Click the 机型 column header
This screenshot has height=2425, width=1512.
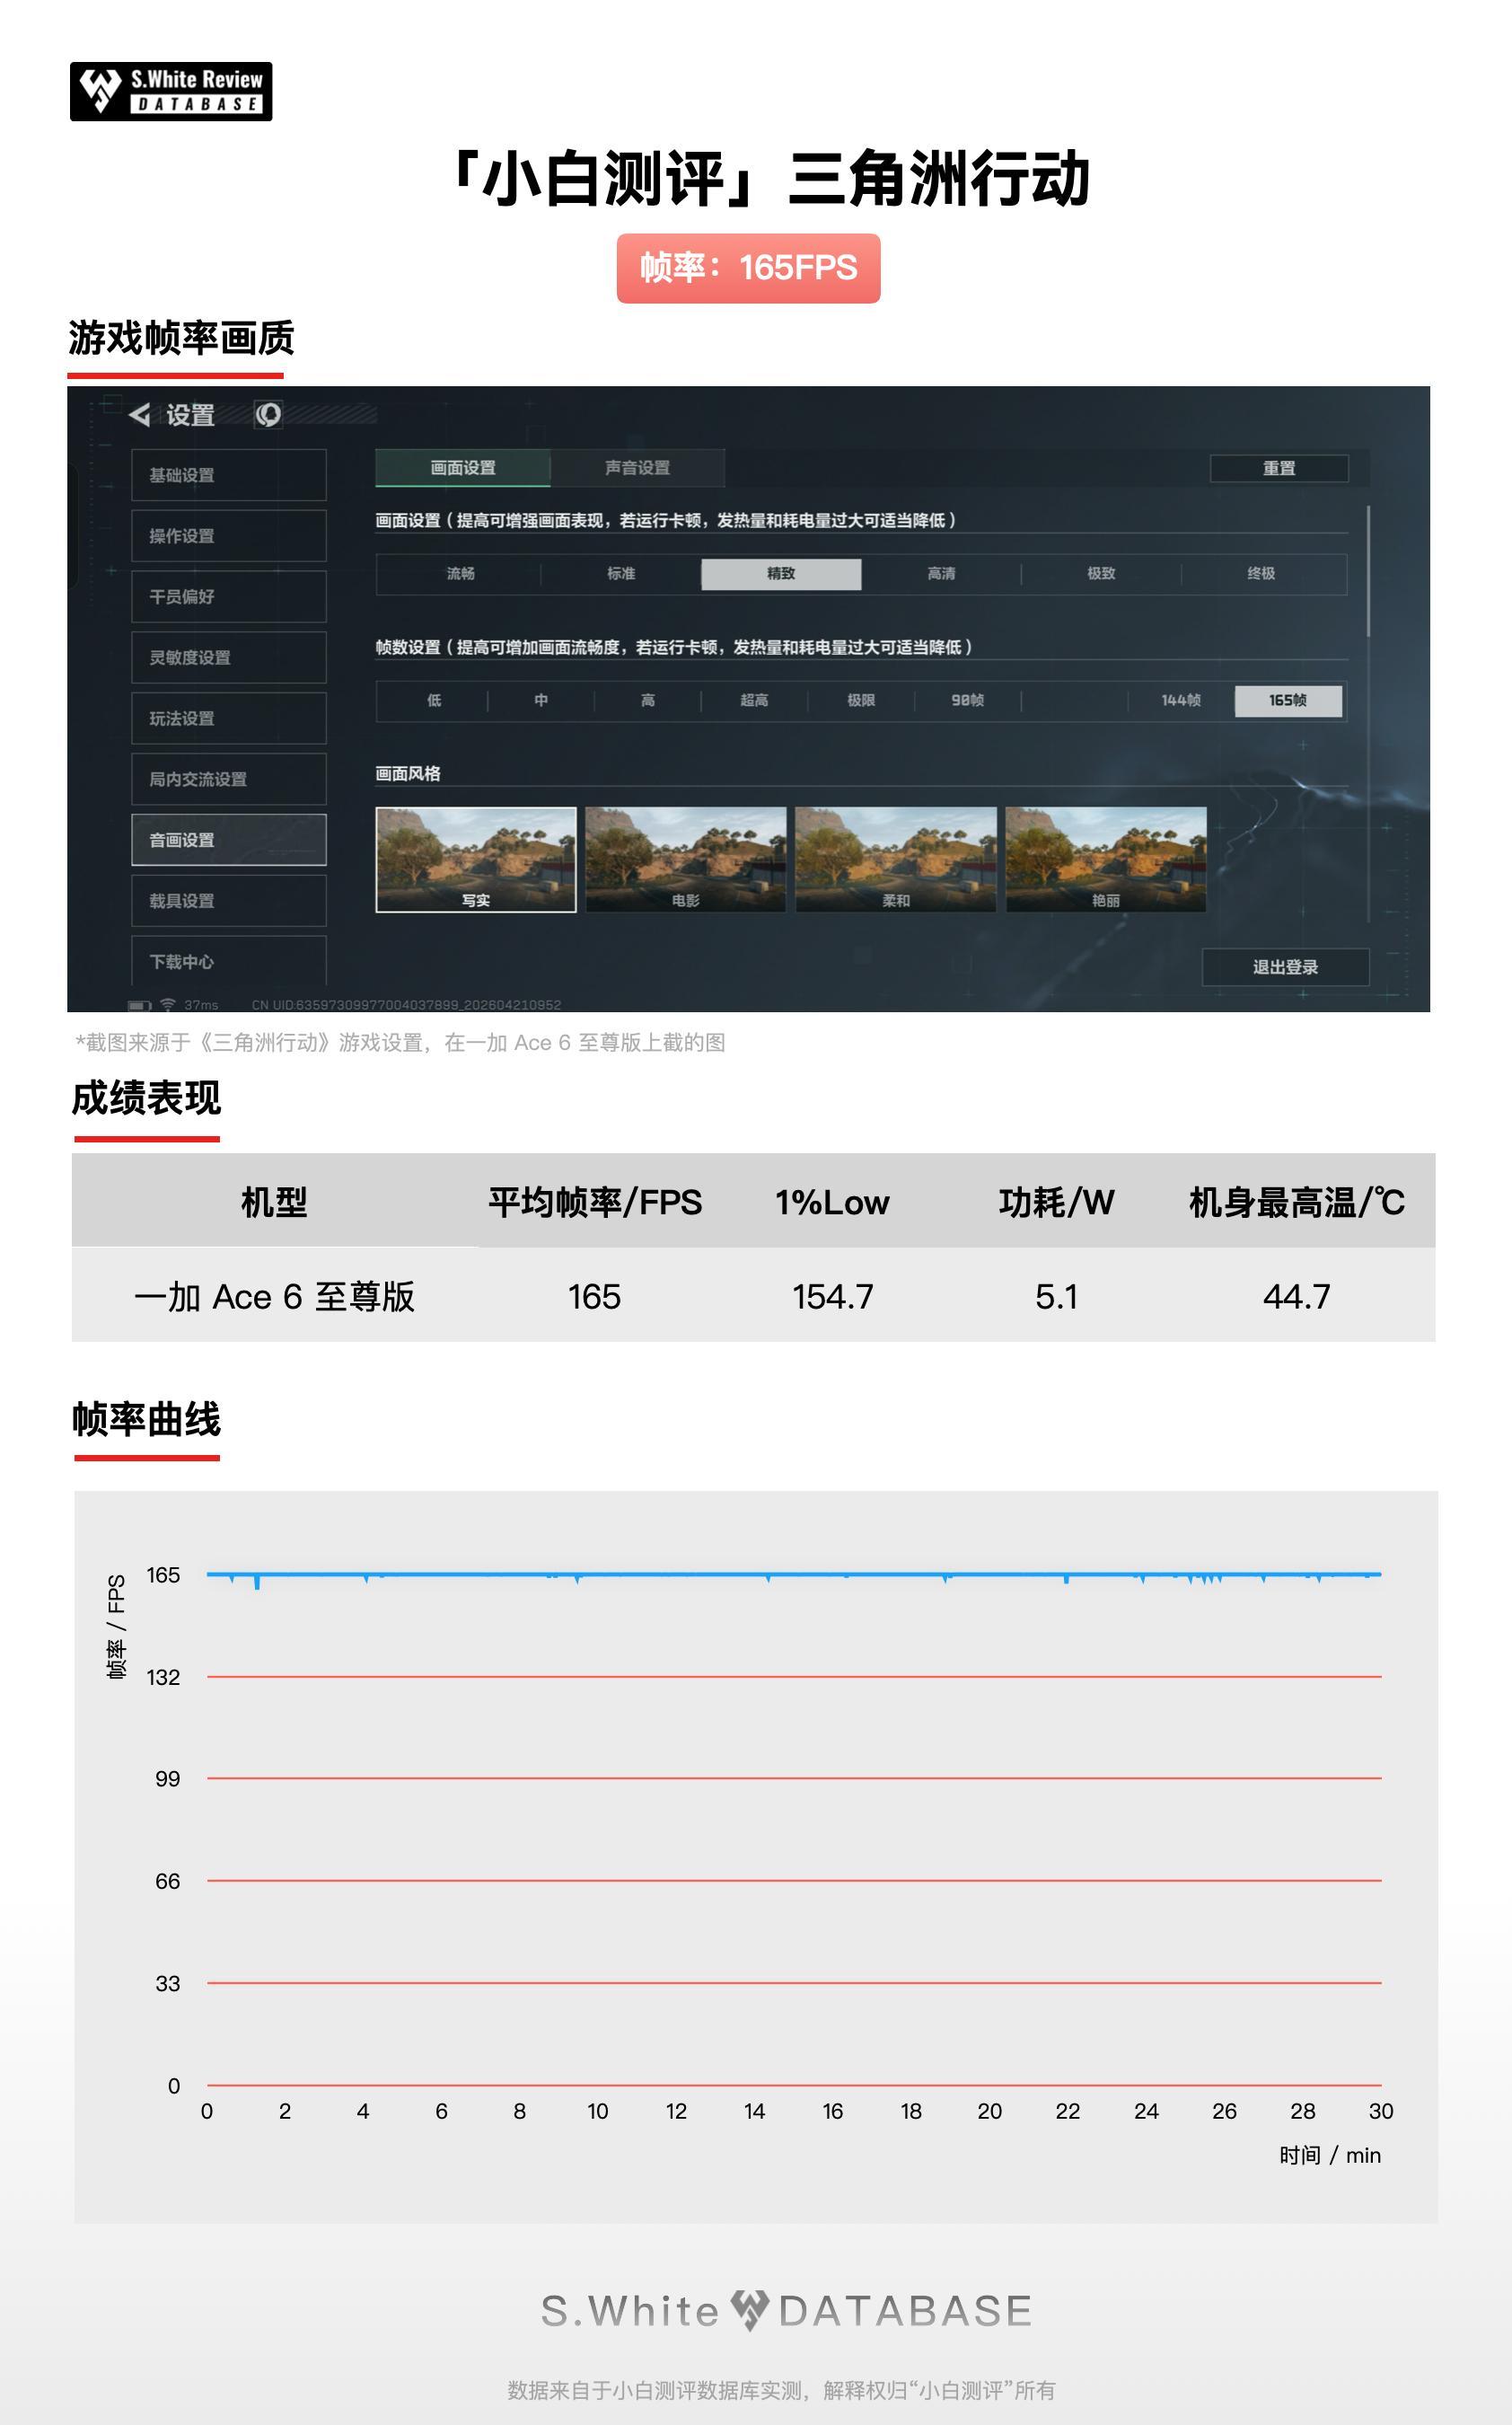tap(274, 1202)
